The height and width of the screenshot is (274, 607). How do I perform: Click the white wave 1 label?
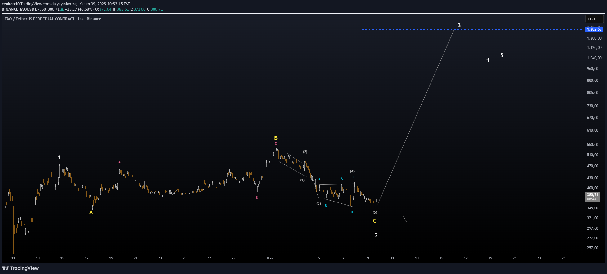[59, 158]
